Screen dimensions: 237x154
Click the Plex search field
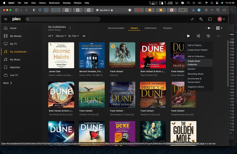click(x=63, y=19)
